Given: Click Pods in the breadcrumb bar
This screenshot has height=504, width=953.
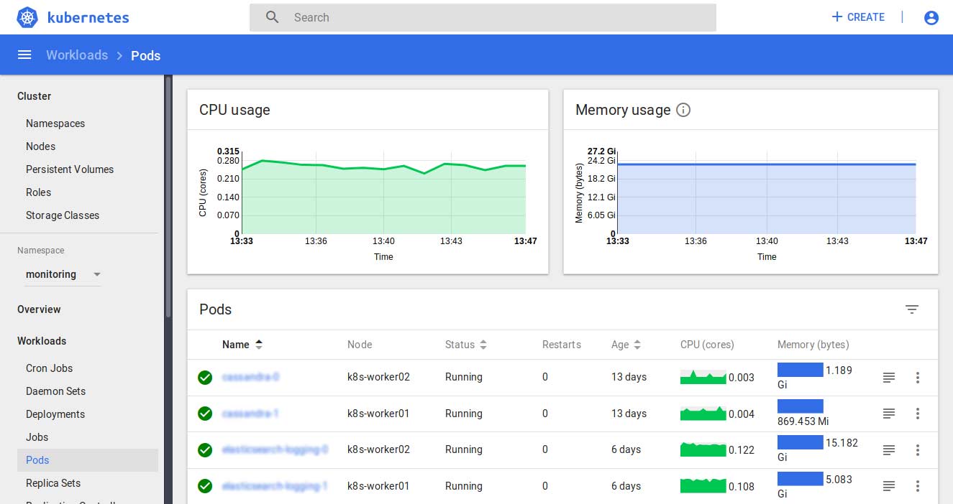Looking at the screenshot, I should 145,55.
